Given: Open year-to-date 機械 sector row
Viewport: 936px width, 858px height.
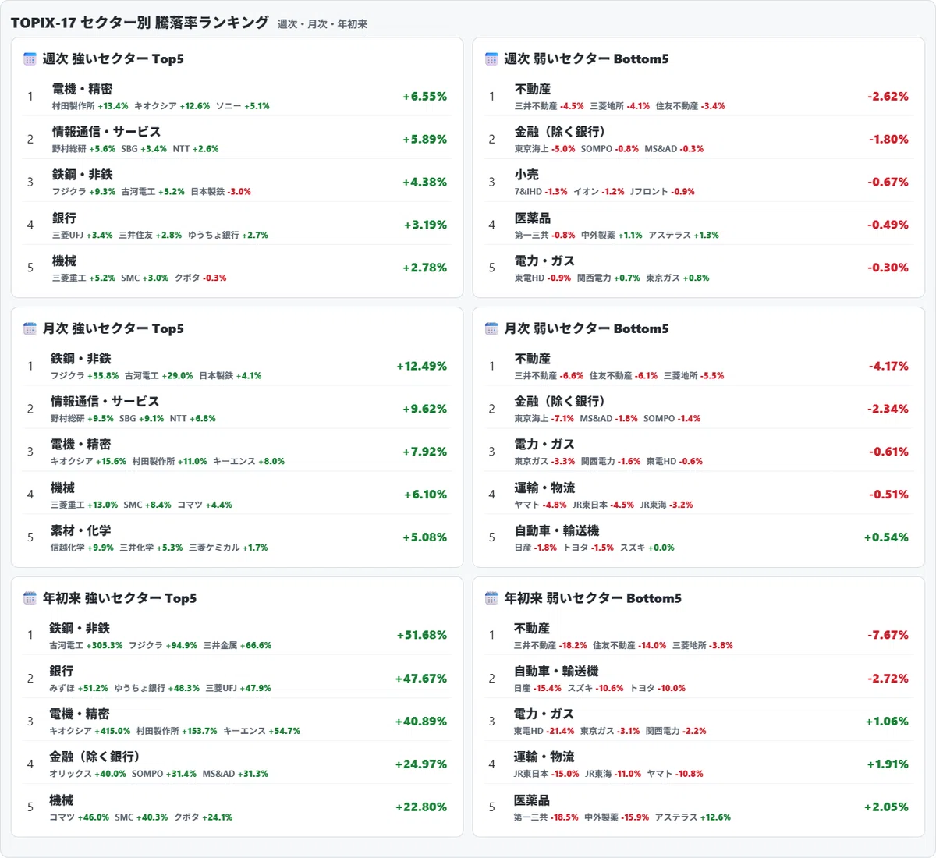Looking at the screenshot, I should click(237, 807).
